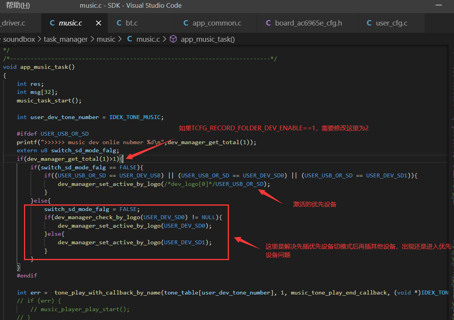The image size is (454, 320).
Task: Open the app_music_task() symbol breadcrumb
Action: pos(208,39)
